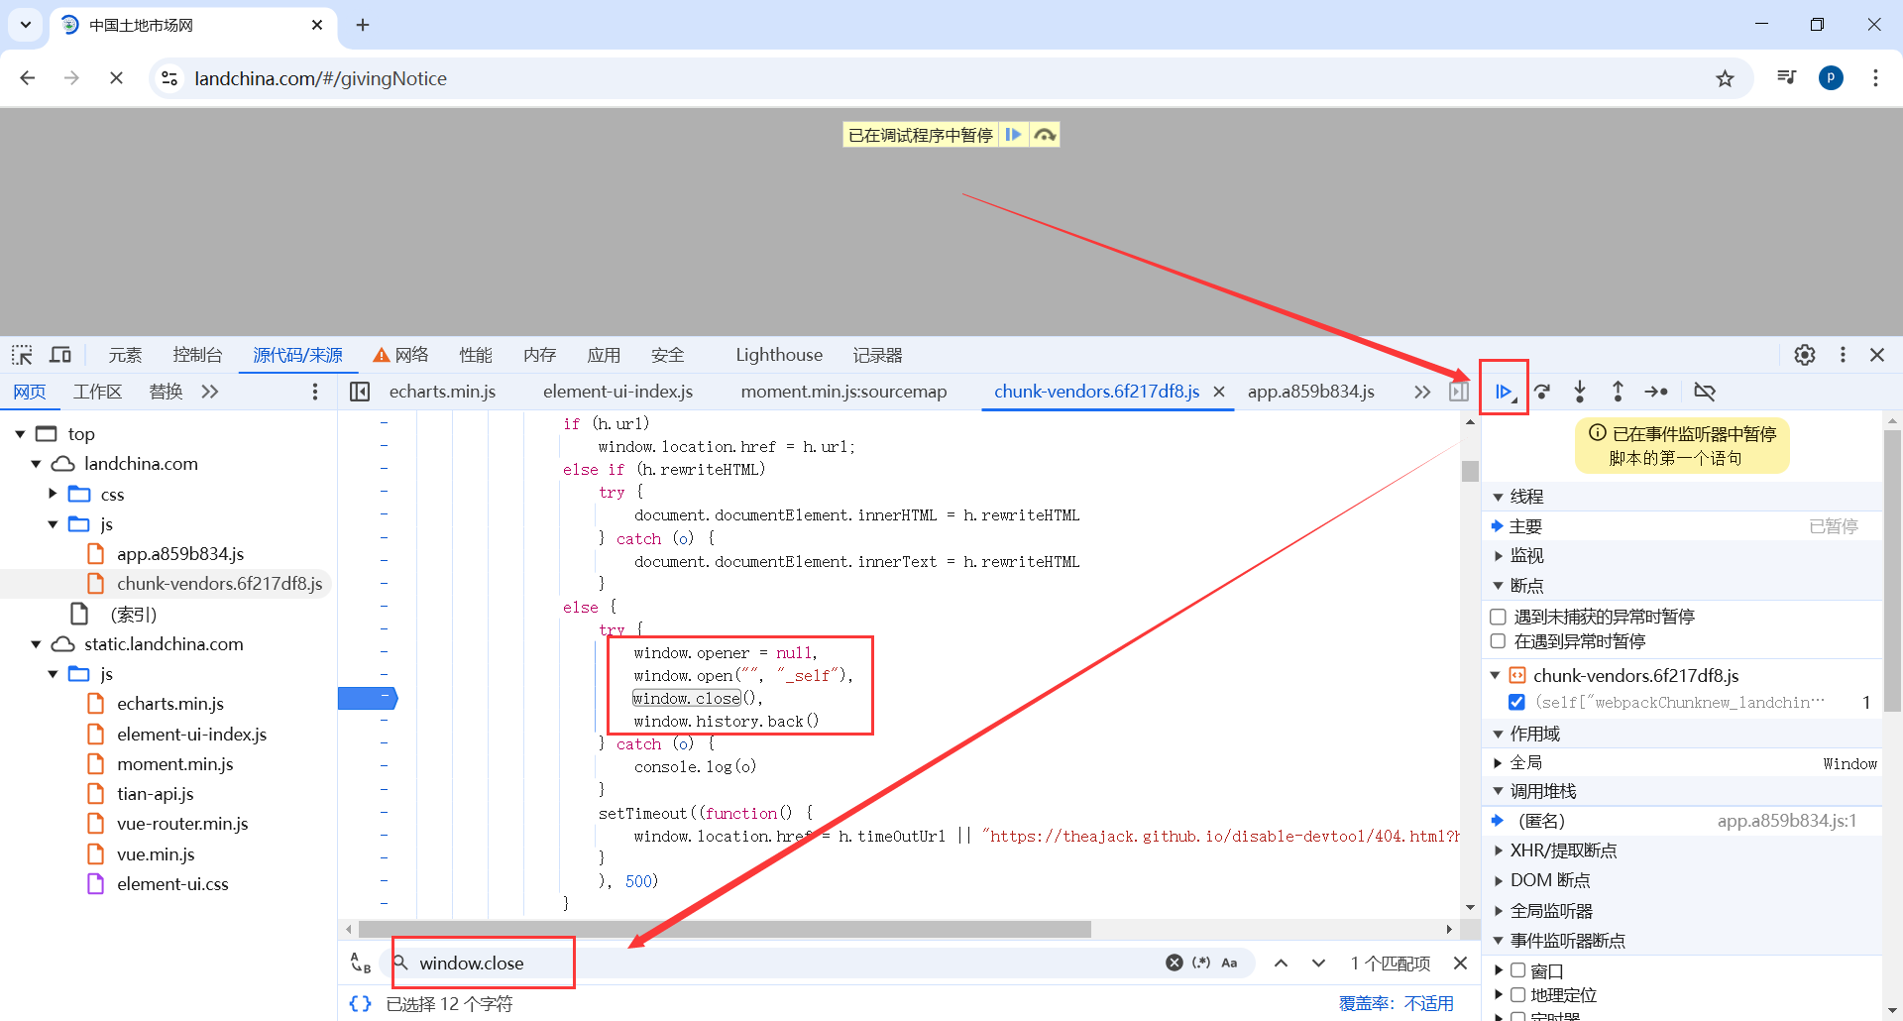Go to previous search match
This screenshot has height=1021, width=1903.
click(x=1281, y=963)
